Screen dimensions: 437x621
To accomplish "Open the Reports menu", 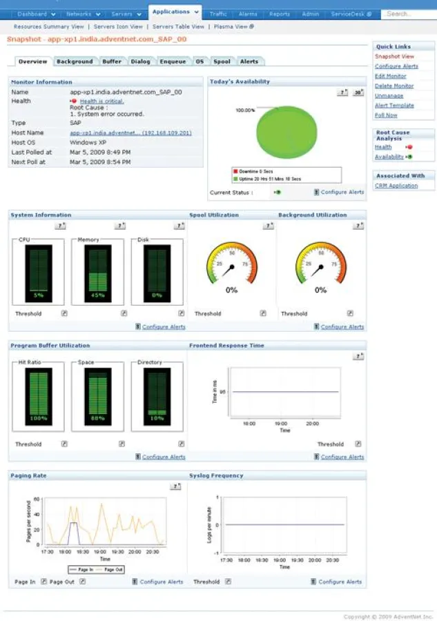I will tap(280, 14).
